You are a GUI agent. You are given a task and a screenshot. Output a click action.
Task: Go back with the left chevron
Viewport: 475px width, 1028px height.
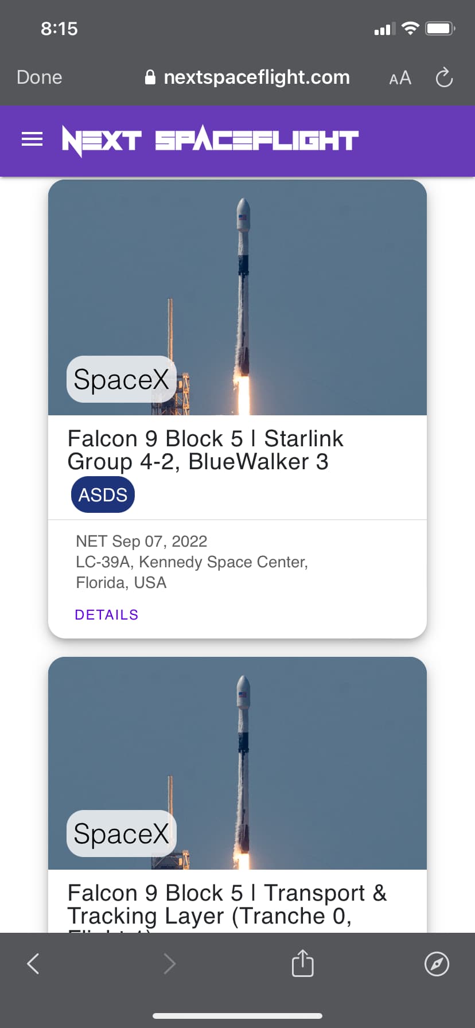[x=33, y=963]
